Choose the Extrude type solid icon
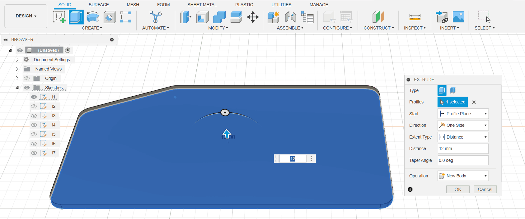This screenshot has width=525, height=219. (442, 90)
